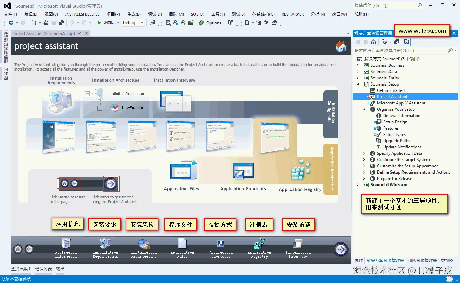This screenshot has height=283, width=460.
Task: Open the Debug configuration dropdown
Action: 142,23
